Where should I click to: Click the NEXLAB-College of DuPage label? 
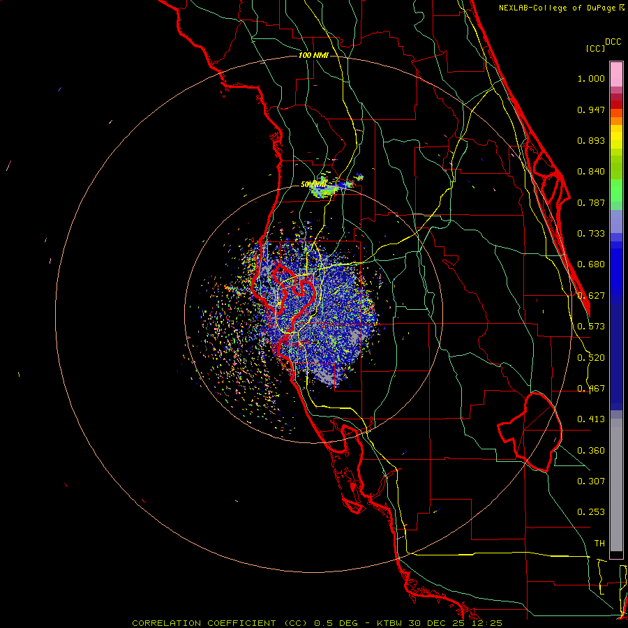558,8
